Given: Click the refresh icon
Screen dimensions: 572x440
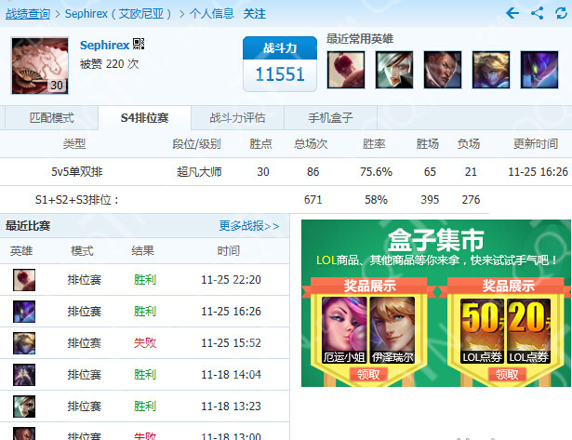Looking at the screenshot, I should (x=561, y=14).
